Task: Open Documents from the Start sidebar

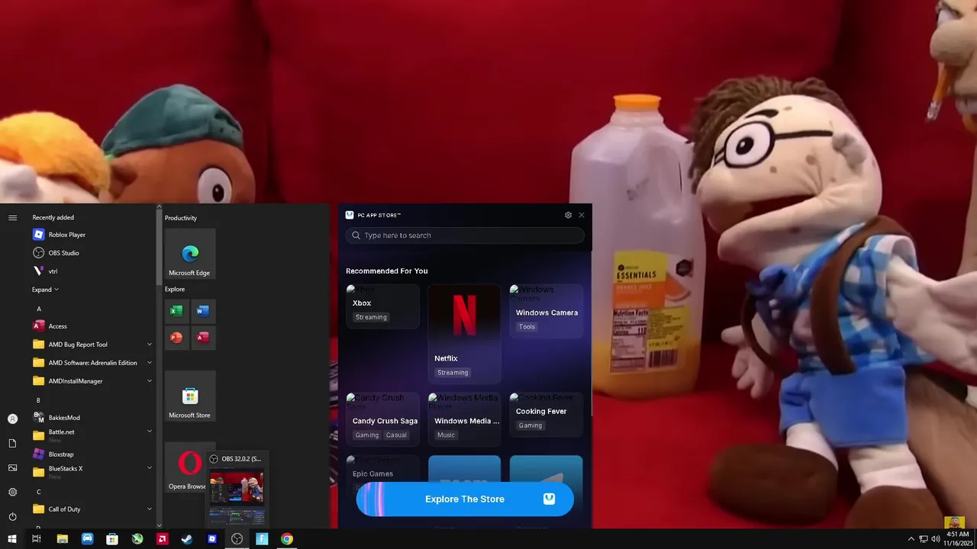Action: (x=12, y=443)
